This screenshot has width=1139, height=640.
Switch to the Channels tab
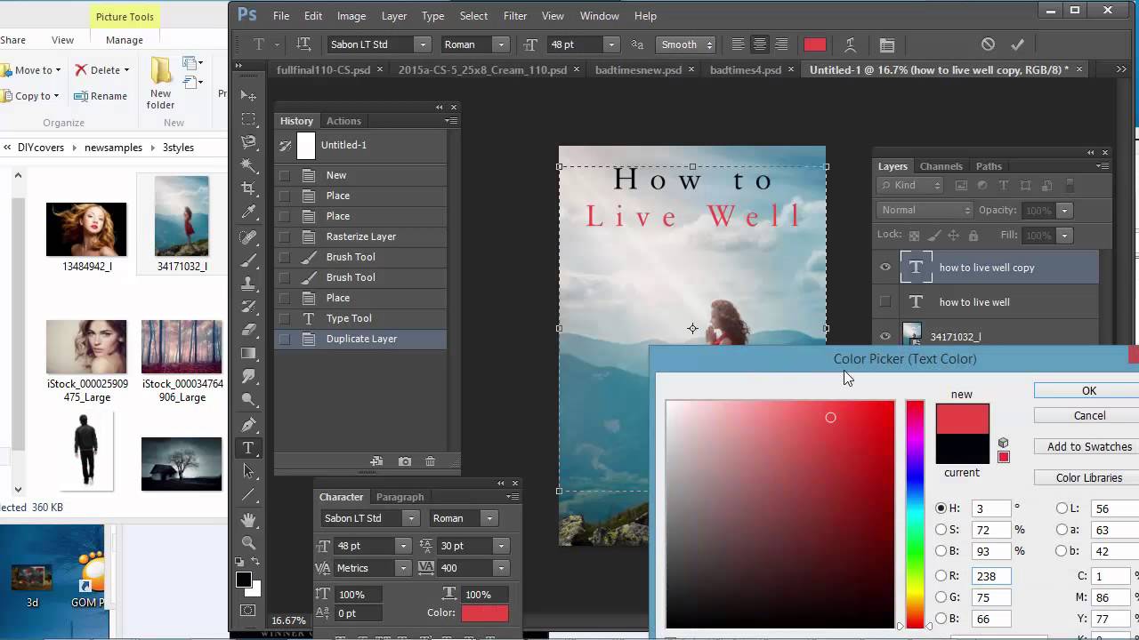(941, 166)
